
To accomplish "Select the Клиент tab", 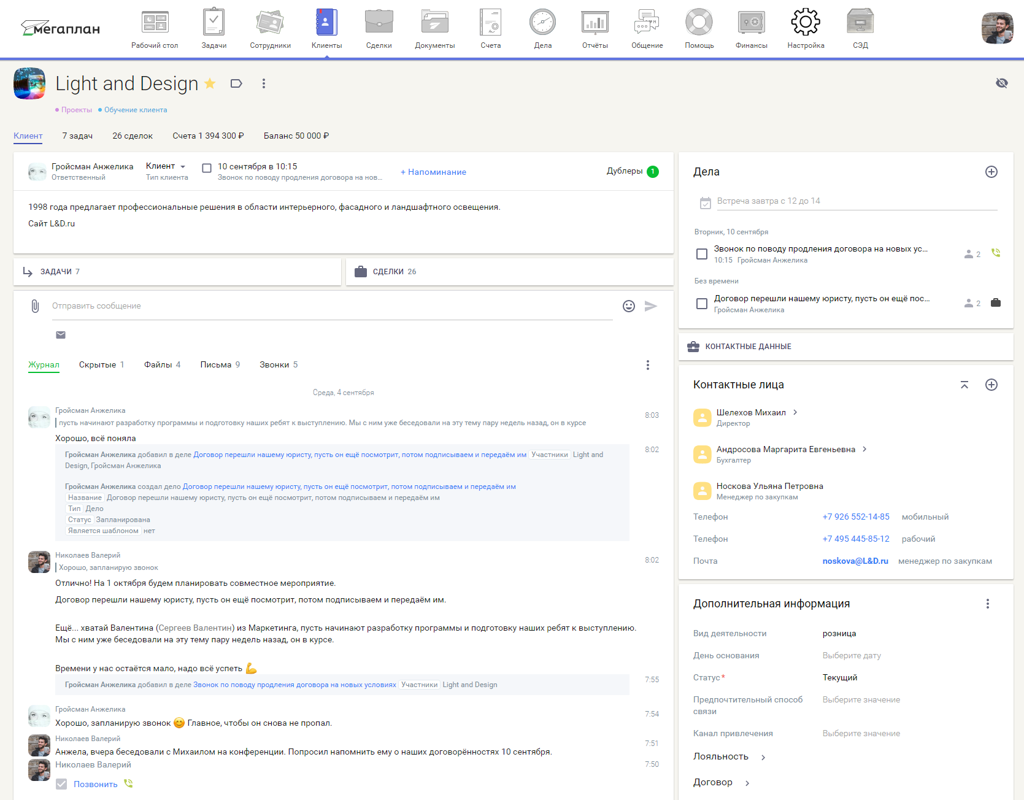I will click(x=28, y=136).
